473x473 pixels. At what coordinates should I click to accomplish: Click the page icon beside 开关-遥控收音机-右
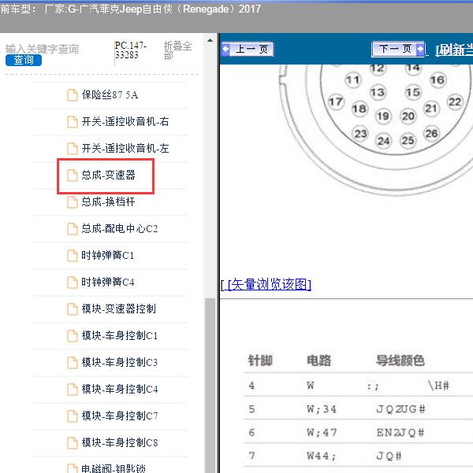pyautogui.click(x=72, y=122)
